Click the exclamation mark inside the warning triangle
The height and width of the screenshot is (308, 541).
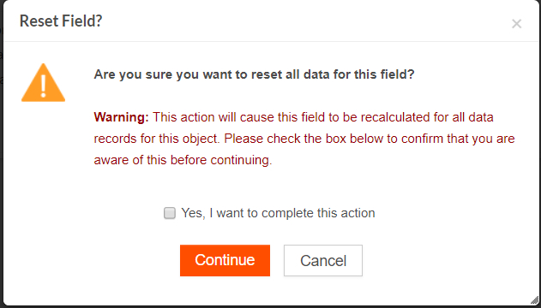[43, 86]
